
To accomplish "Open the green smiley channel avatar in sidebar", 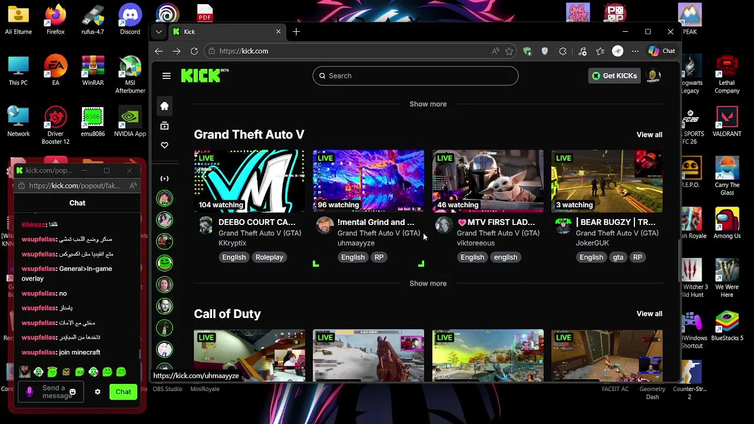I will (x=164, y=263).
